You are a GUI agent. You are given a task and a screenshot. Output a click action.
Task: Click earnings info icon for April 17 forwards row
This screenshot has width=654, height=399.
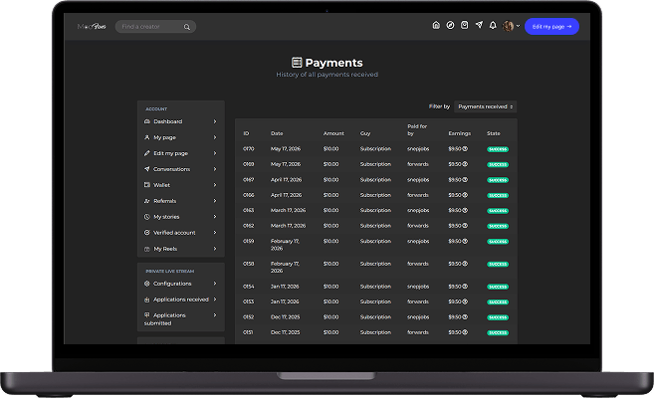[x=465, y=195]
